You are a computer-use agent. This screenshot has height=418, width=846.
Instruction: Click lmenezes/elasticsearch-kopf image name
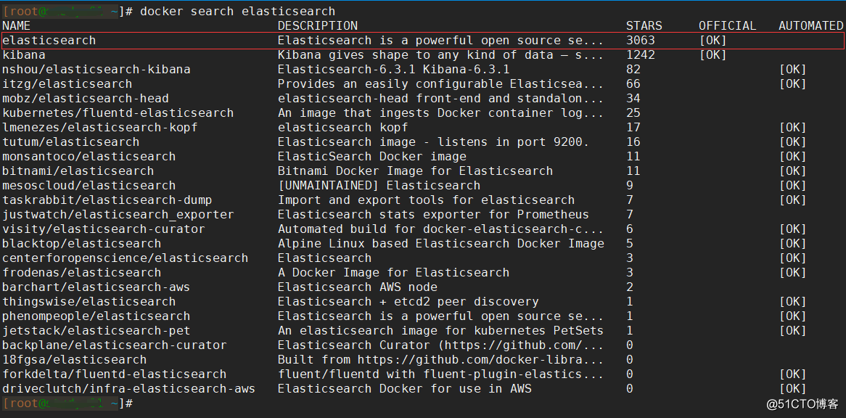(x=100, y=127)
